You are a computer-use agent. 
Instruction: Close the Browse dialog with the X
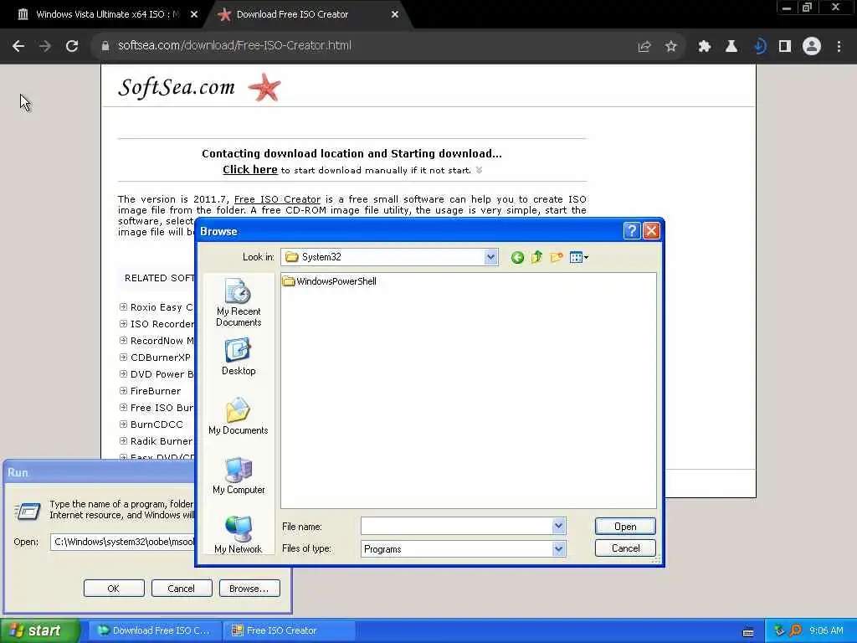coord(650,231)
